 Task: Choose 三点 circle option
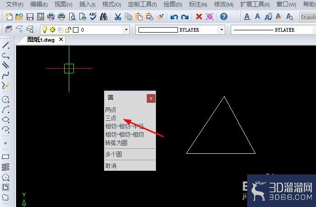pos(111,118)
